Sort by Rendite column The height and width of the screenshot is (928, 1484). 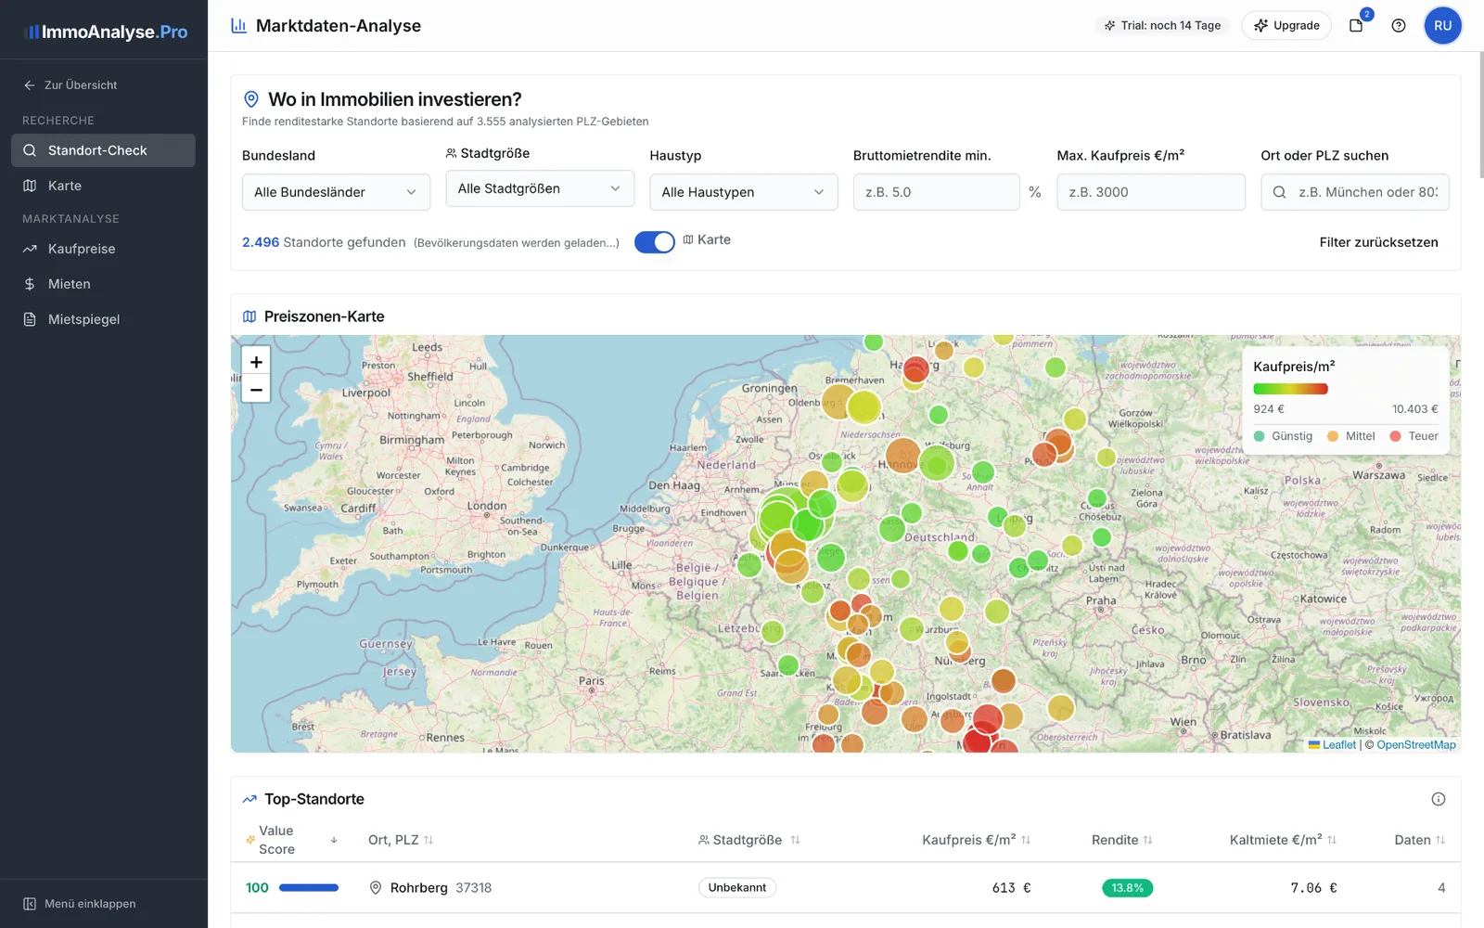coord(1122,840)
